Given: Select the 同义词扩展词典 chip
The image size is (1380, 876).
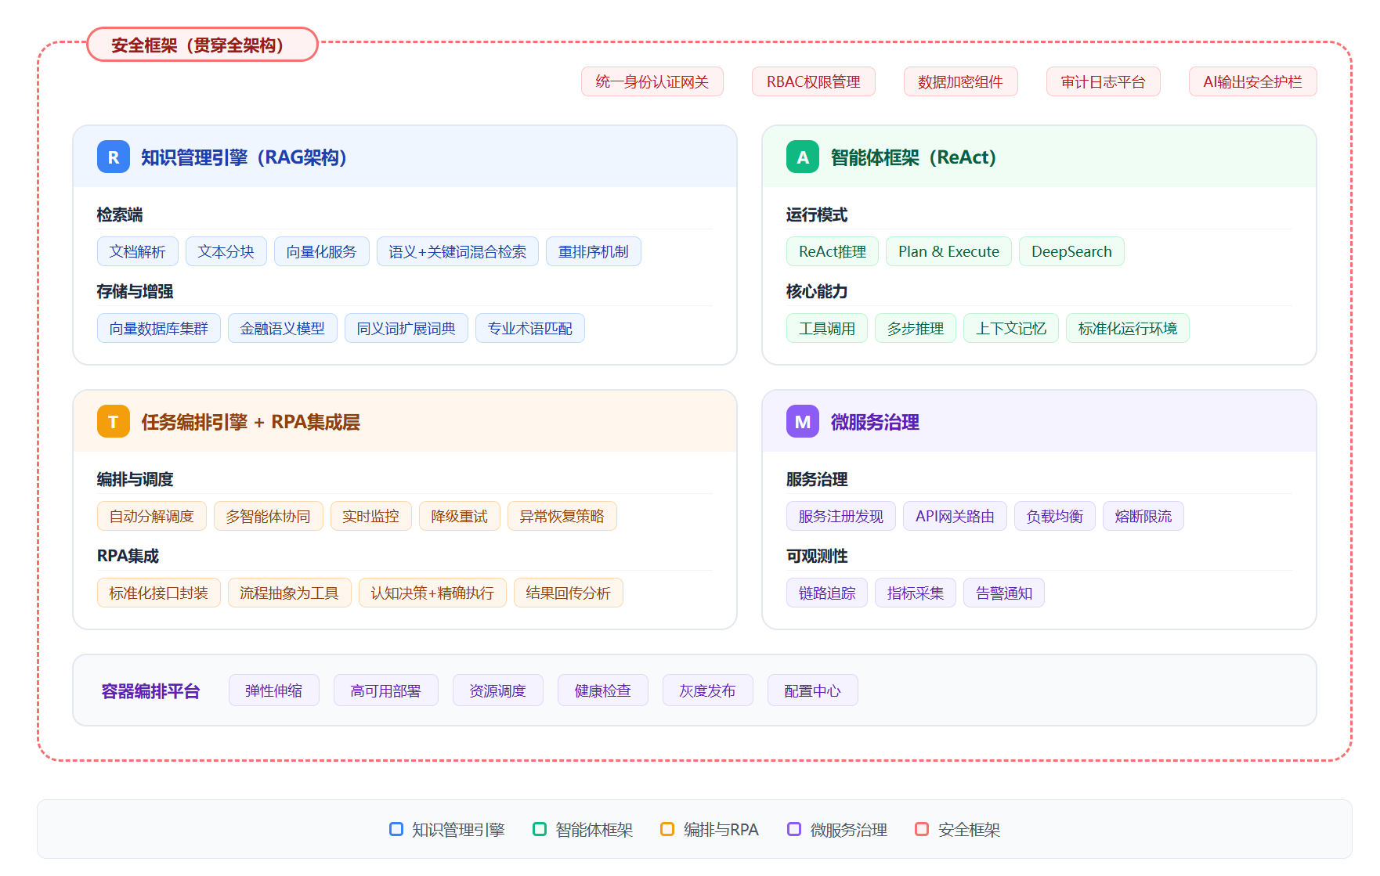Looking at the screenshot, I should click(x=406, y=328).
